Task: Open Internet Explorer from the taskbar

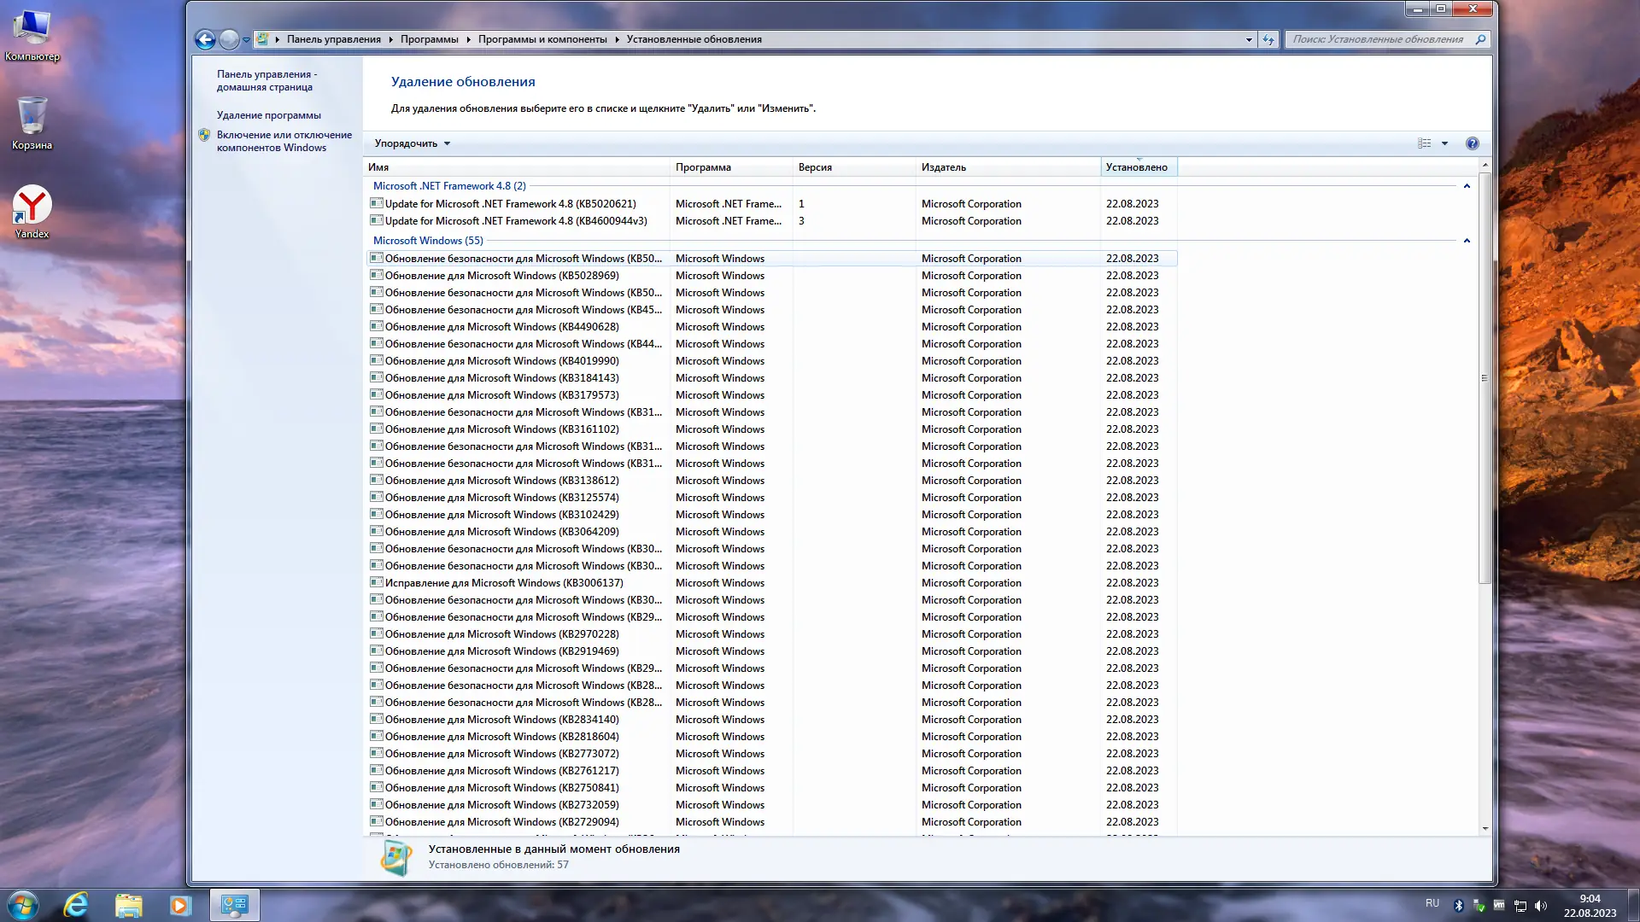Action: click(76, 905)
